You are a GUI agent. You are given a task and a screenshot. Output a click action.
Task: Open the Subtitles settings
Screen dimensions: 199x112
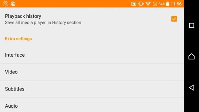tap(92, 89)
